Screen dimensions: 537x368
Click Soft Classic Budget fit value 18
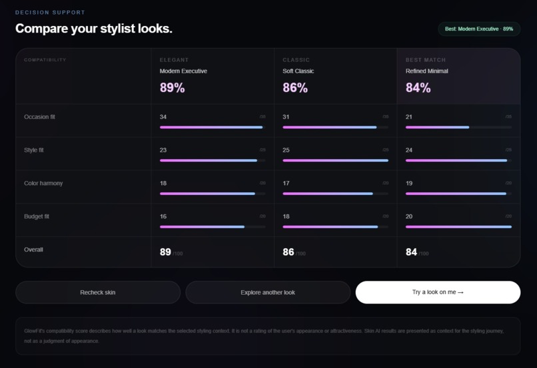tap(286, 216)
